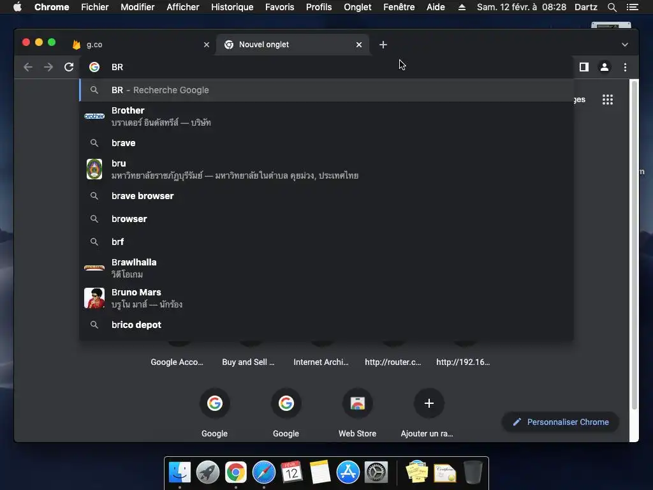Open the tab search chevron dropdown
The width and height of the screenshot is (653, 490).
625,45
